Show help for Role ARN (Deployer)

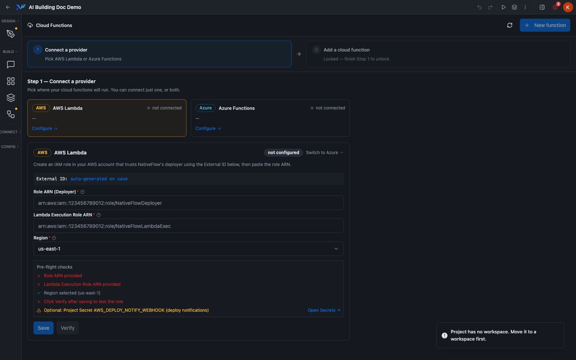tap(82, 192)
